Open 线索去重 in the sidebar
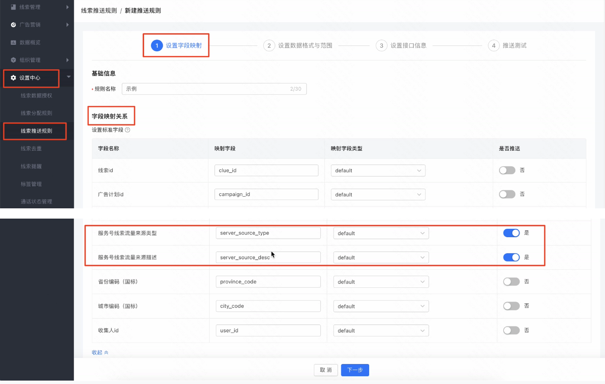The width and height of the screenshot is (605, 384). click(31, 148)
